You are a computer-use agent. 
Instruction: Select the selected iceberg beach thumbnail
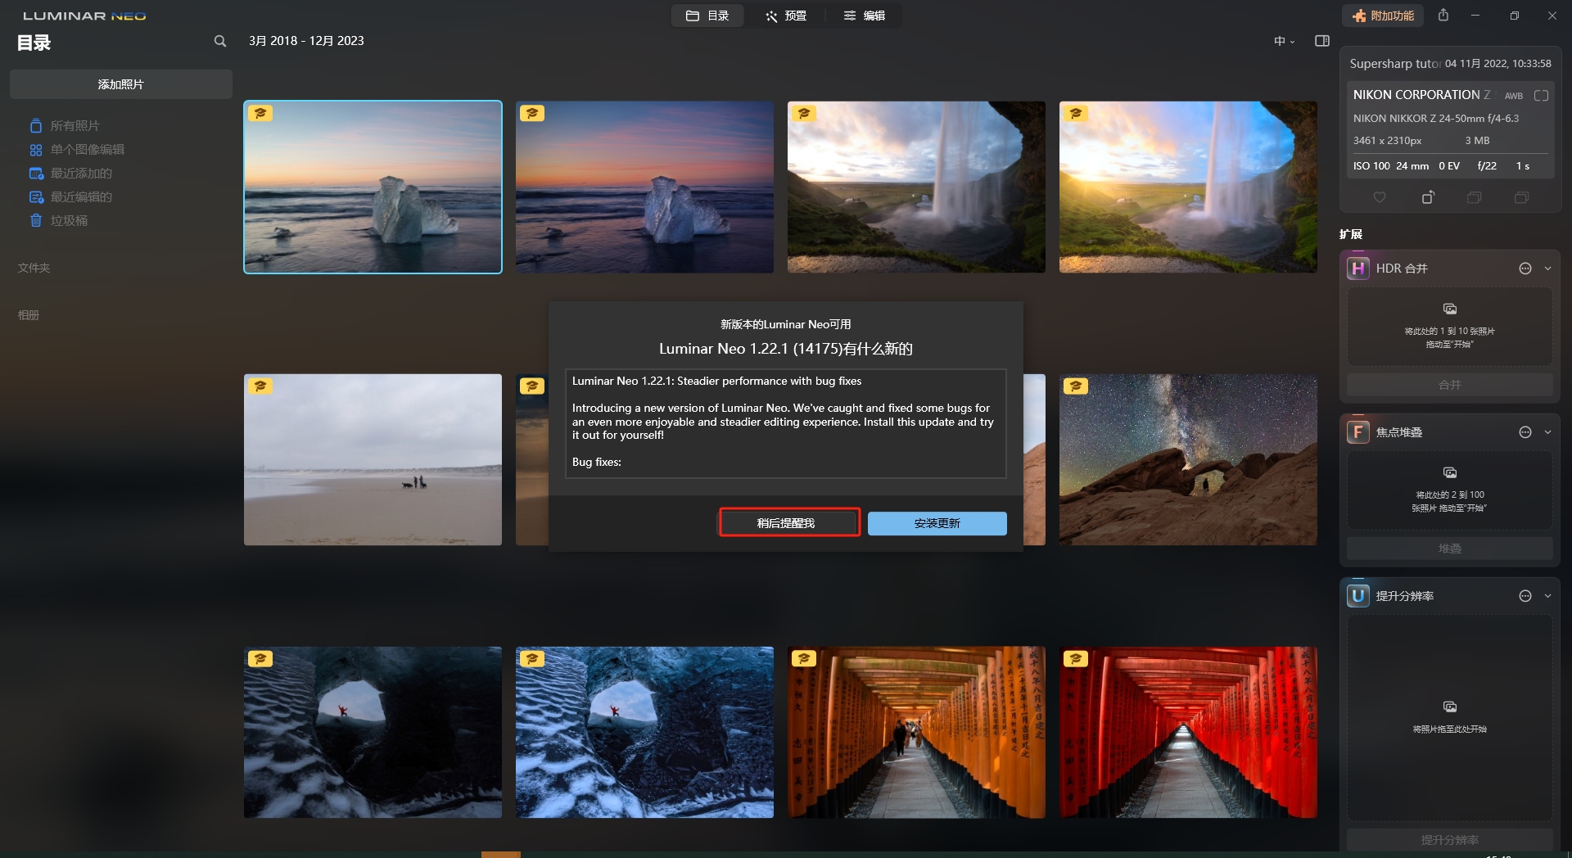coord(373,187)
